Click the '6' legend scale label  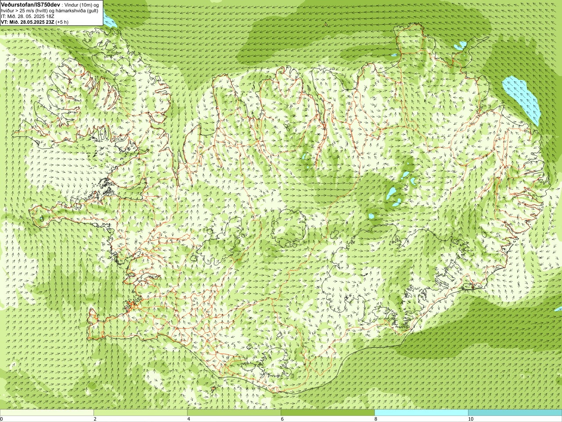(x=282, y=419)
